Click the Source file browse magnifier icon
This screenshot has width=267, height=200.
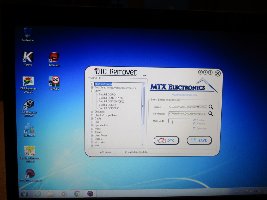pyautogui.click(x=211, y=107)
